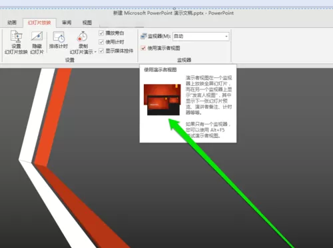Screen dimensions: 333x248
Task: Click the monitor icon beside 监视器(M)
Action: point(144,36)
